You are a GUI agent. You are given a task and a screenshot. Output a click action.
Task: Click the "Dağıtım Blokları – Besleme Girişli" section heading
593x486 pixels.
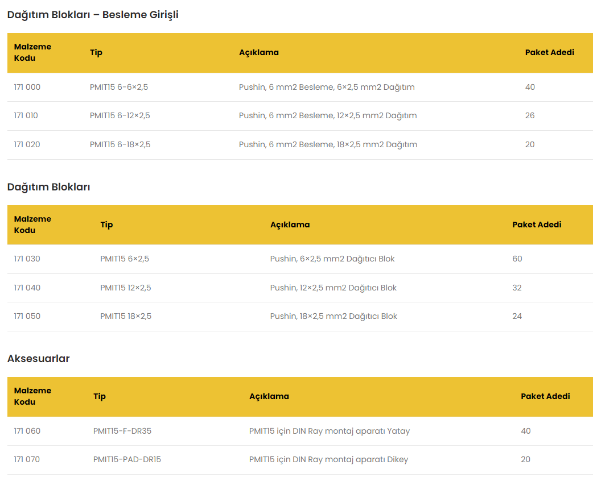[x=93, y=15]
